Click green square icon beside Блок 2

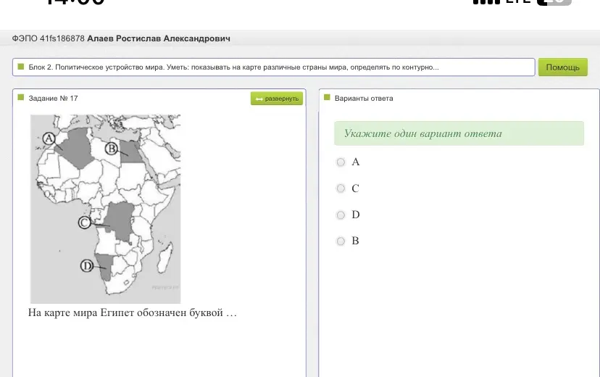[x=21, y=67]
